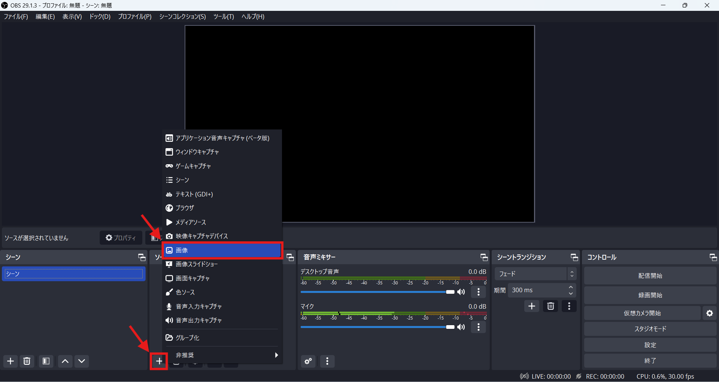719x382 pixels.
Task: Open advanced audio properties gears icon
Action: [x=308, y=361]
